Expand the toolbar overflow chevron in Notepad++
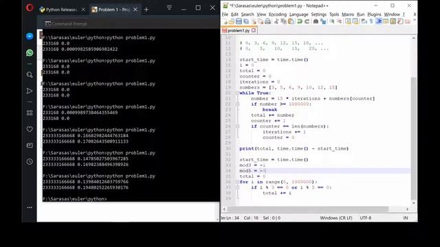Image resolution: width=440 pixels, height=247 pixels. 415,20
